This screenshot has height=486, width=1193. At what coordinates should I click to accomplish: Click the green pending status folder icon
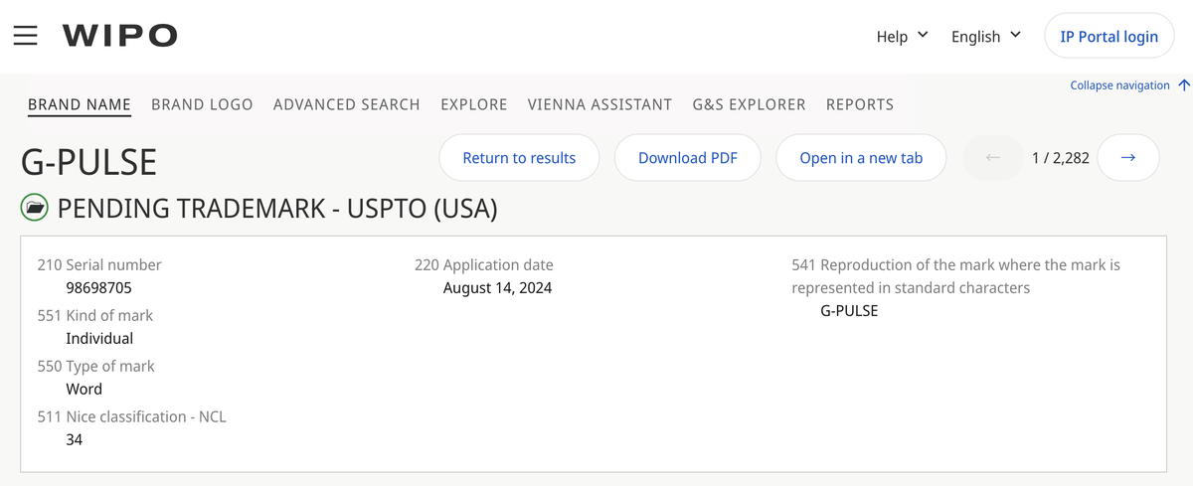tap(34, 208)
